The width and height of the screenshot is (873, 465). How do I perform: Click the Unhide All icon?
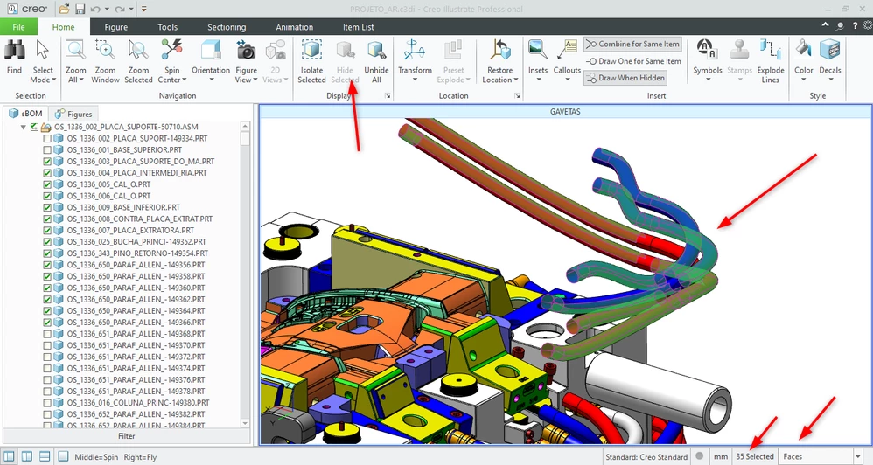[376, 50]
